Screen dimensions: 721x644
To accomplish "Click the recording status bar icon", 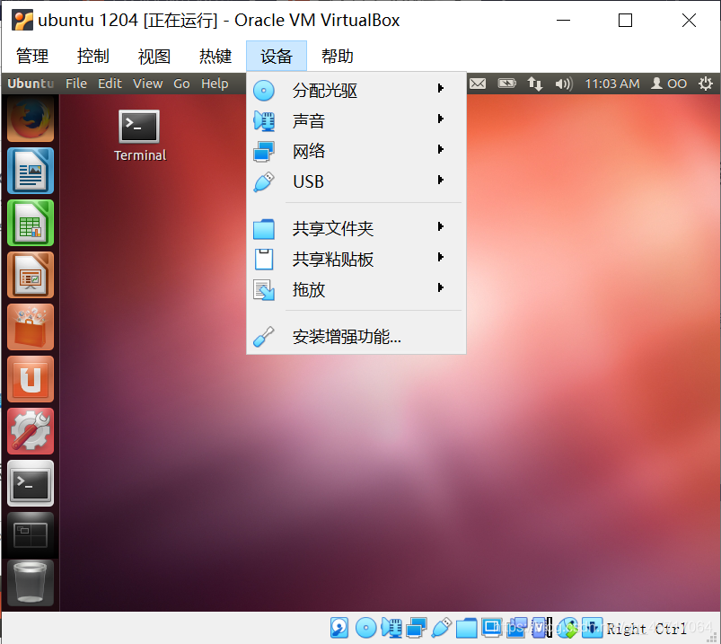I will click(516, 628).
